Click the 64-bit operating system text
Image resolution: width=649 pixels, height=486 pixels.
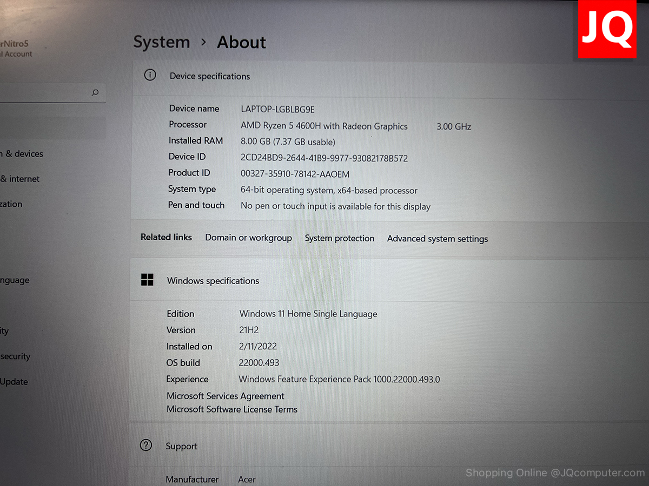[x=329, y=190]
